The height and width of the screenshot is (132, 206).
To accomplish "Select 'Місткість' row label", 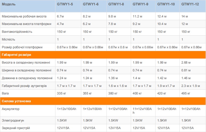I will pyautogui.click(x=8, y=39).
